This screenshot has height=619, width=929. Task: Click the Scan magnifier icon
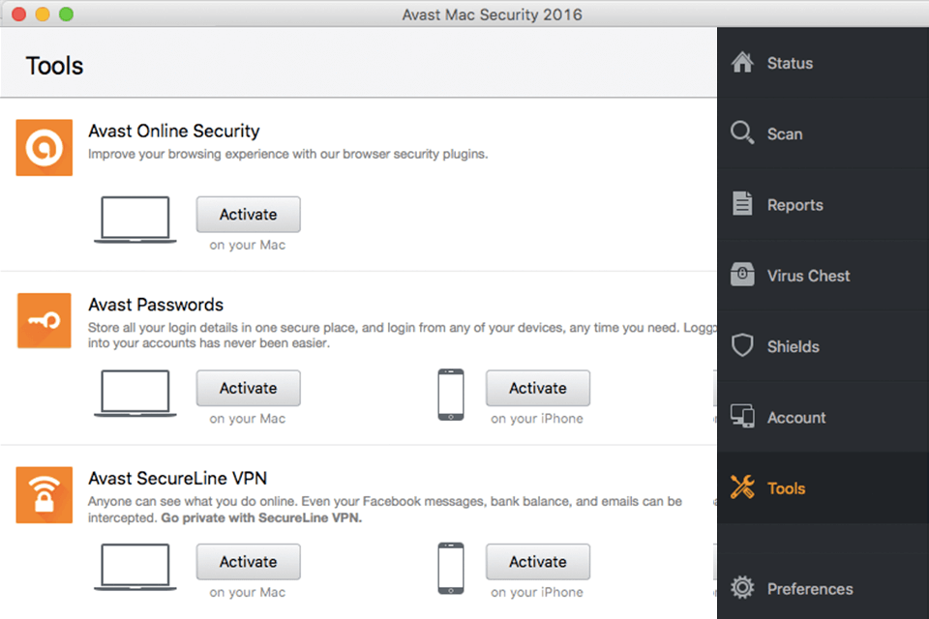point(742,133)
